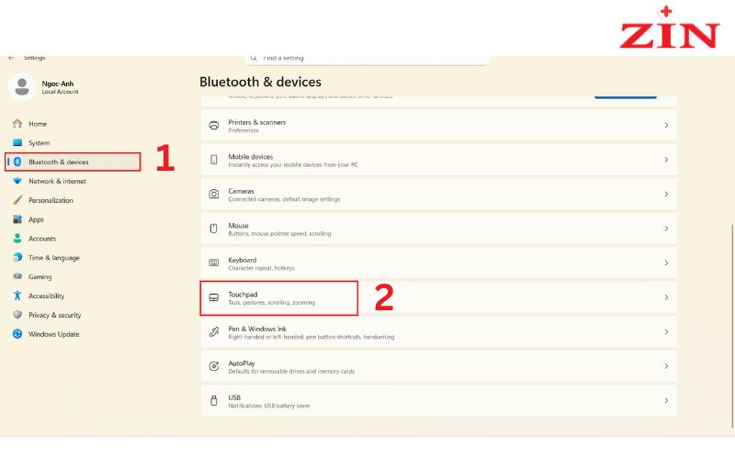Viewport: 735px width, 459px height.
Task: Expand Pen & Windows Ink chevron
Action: [x=666, y=331]
